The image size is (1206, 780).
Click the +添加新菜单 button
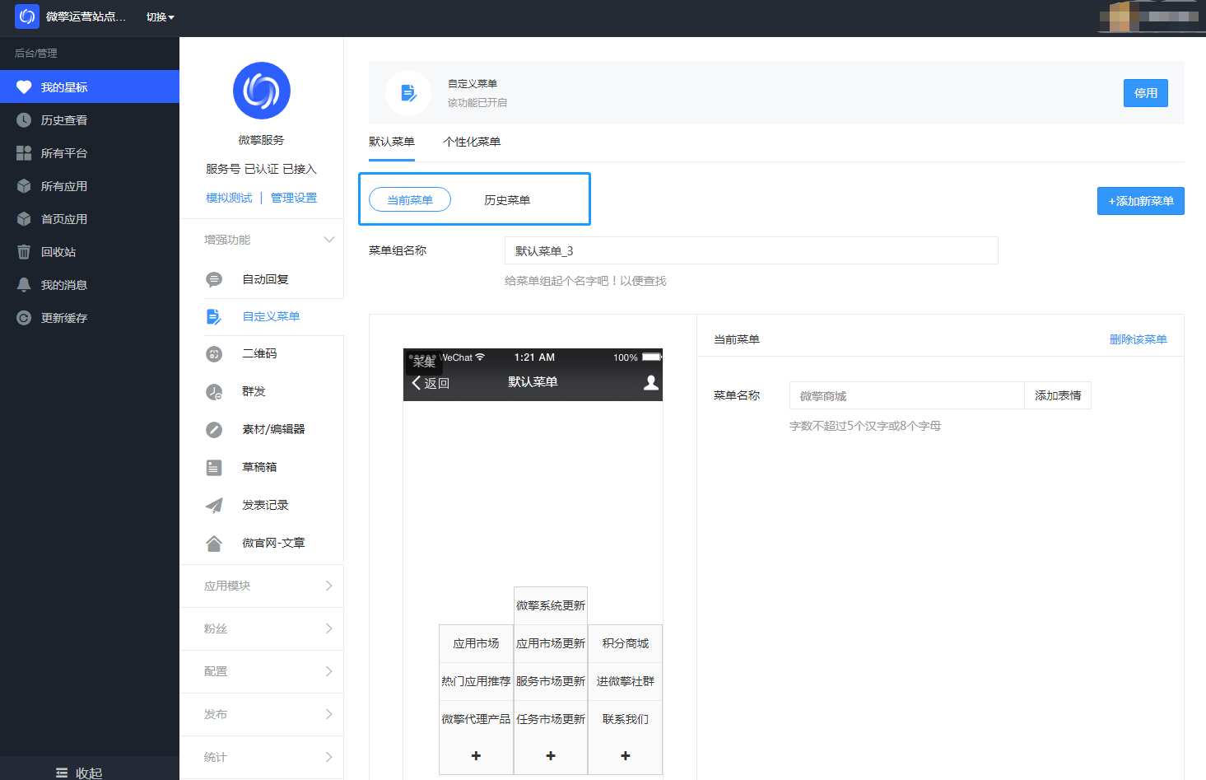tap(1141, 201)
